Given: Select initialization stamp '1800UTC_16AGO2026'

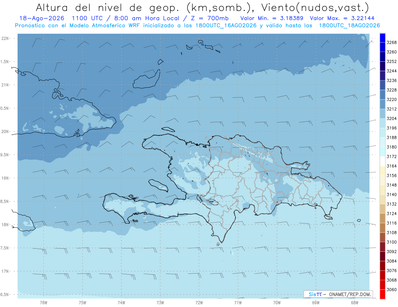Looking at the screenshot, I should pos(225,26).
